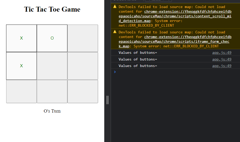Open app.js:49 link of last log entry
The height and width of the screenshot is (142, 240).
[222, 66]
